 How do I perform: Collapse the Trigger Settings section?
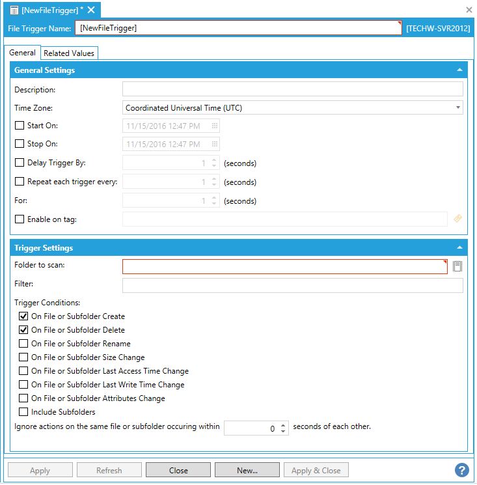pos(459,248)
